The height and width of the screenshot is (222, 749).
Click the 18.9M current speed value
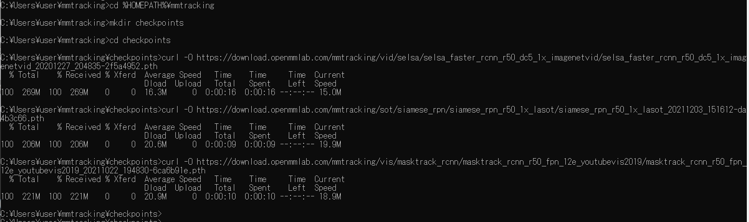(330, 196)
